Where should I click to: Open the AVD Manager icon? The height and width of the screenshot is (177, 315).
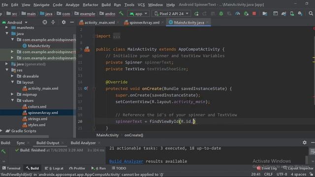[292, 14]
